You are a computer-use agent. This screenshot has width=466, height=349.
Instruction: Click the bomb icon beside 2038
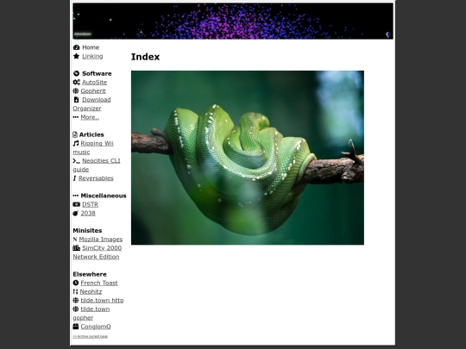pos(76,213)
